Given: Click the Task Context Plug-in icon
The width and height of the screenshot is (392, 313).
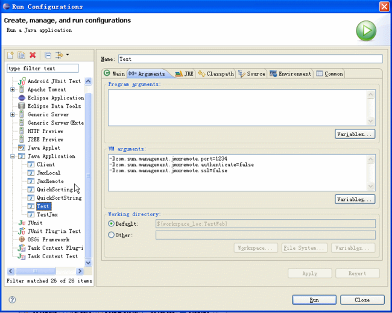Looking at the screenshot, I should point(22,248).
